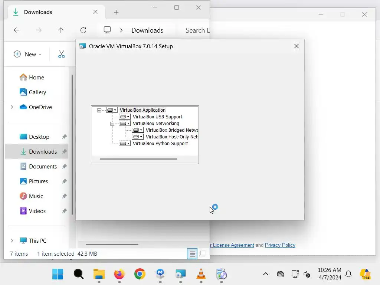Select VirtualBox Application tree label
380x285 pixels.
tap(142, 110)
